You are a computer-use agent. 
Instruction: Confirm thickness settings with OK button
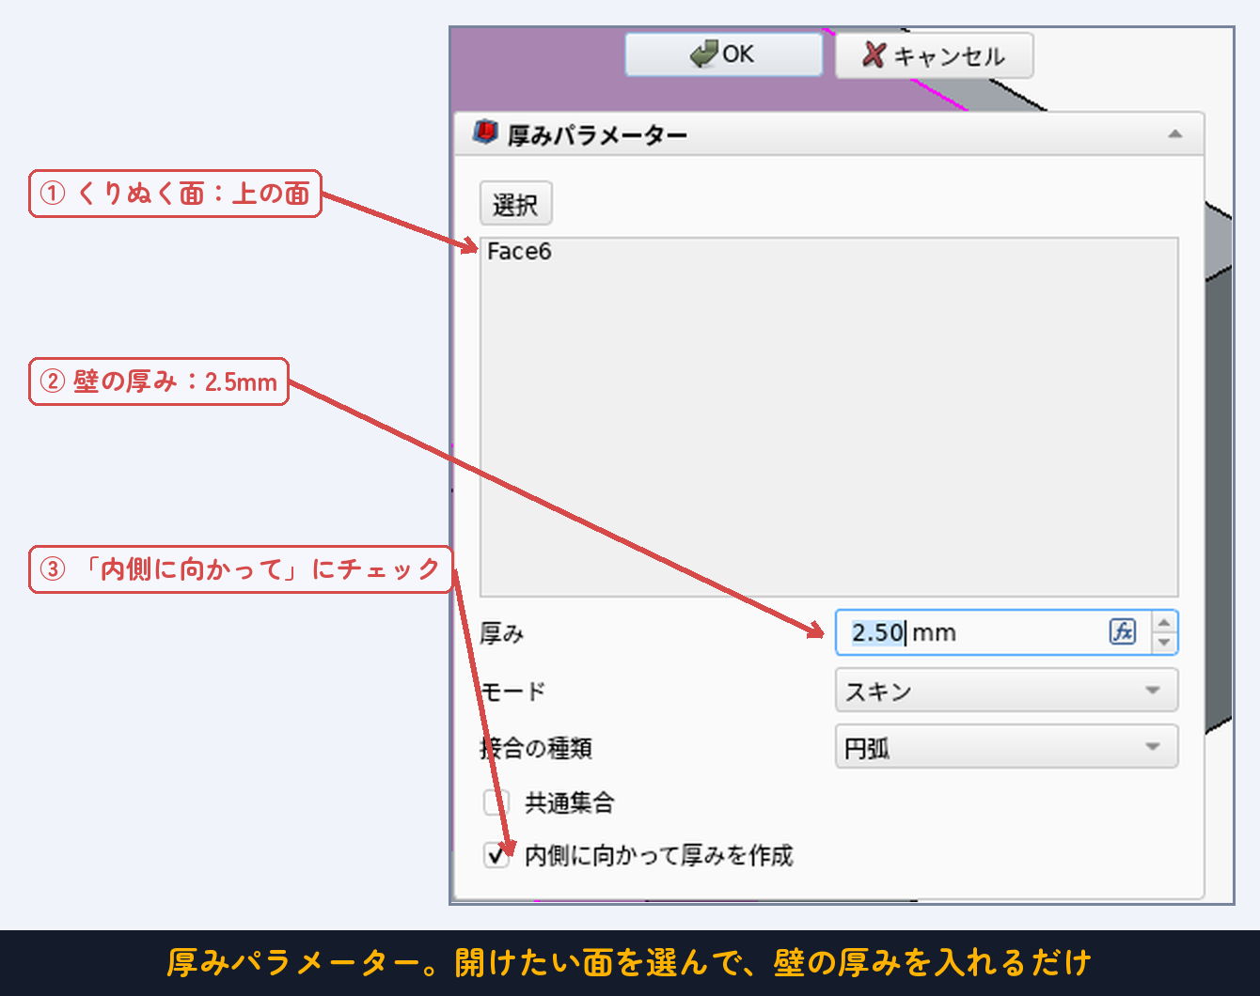(x=723, y=54)
